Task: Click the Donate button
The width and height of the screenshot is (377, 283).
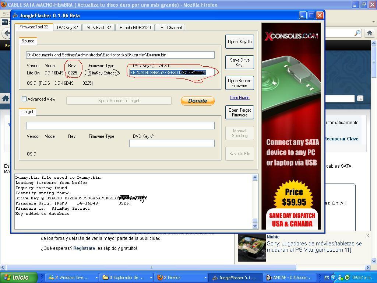Action: click(x=198, y=101)
